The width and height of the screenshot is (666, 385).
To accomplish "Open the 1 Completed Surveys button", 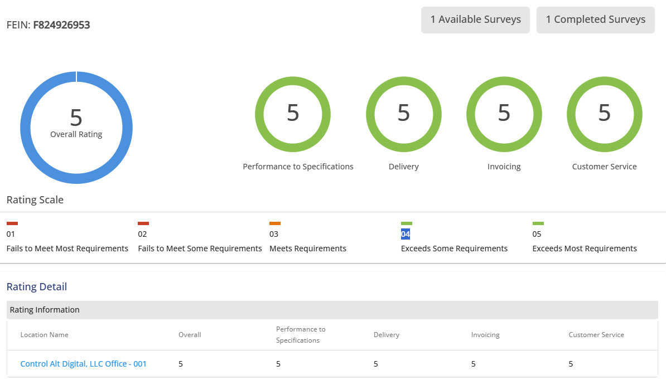I will [x=595, y=20].
